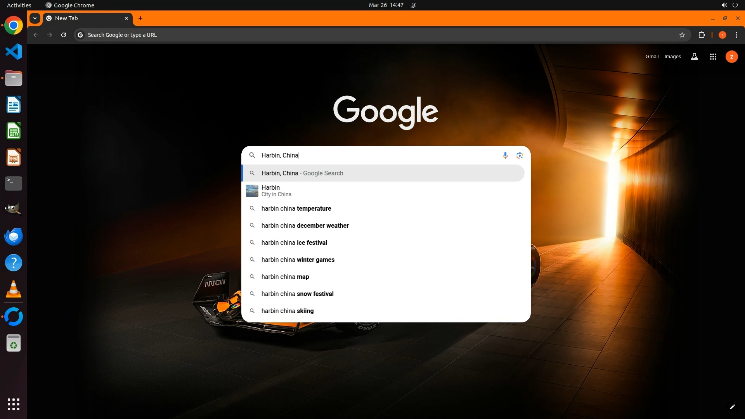Open the Images link
745x419 pixels.
[672, 57]
